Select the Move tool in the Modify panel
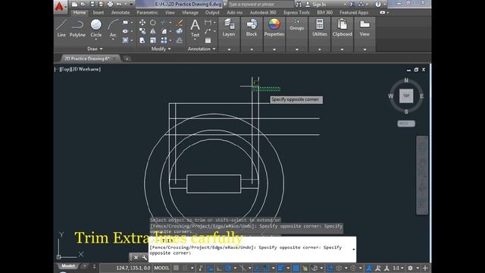The width and height of the screenshot is (485, 273). (x=142, y=23)
